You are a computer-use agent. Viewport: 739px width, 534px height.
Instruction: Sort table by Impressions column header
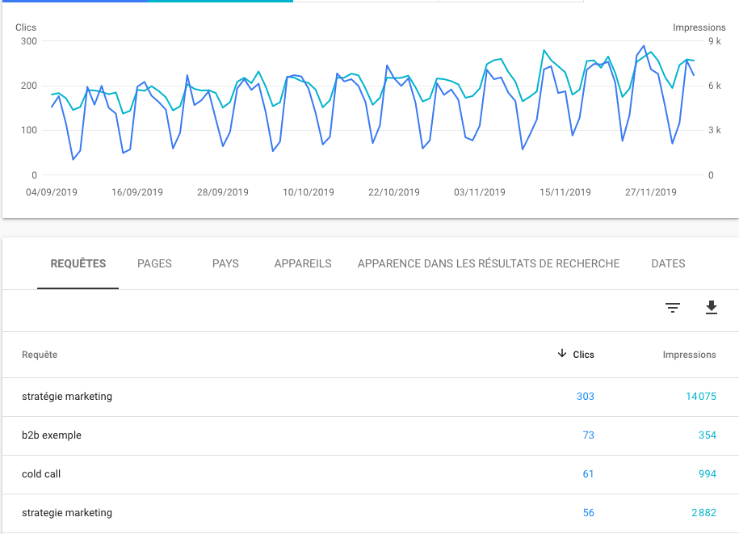tap(689, 355)
